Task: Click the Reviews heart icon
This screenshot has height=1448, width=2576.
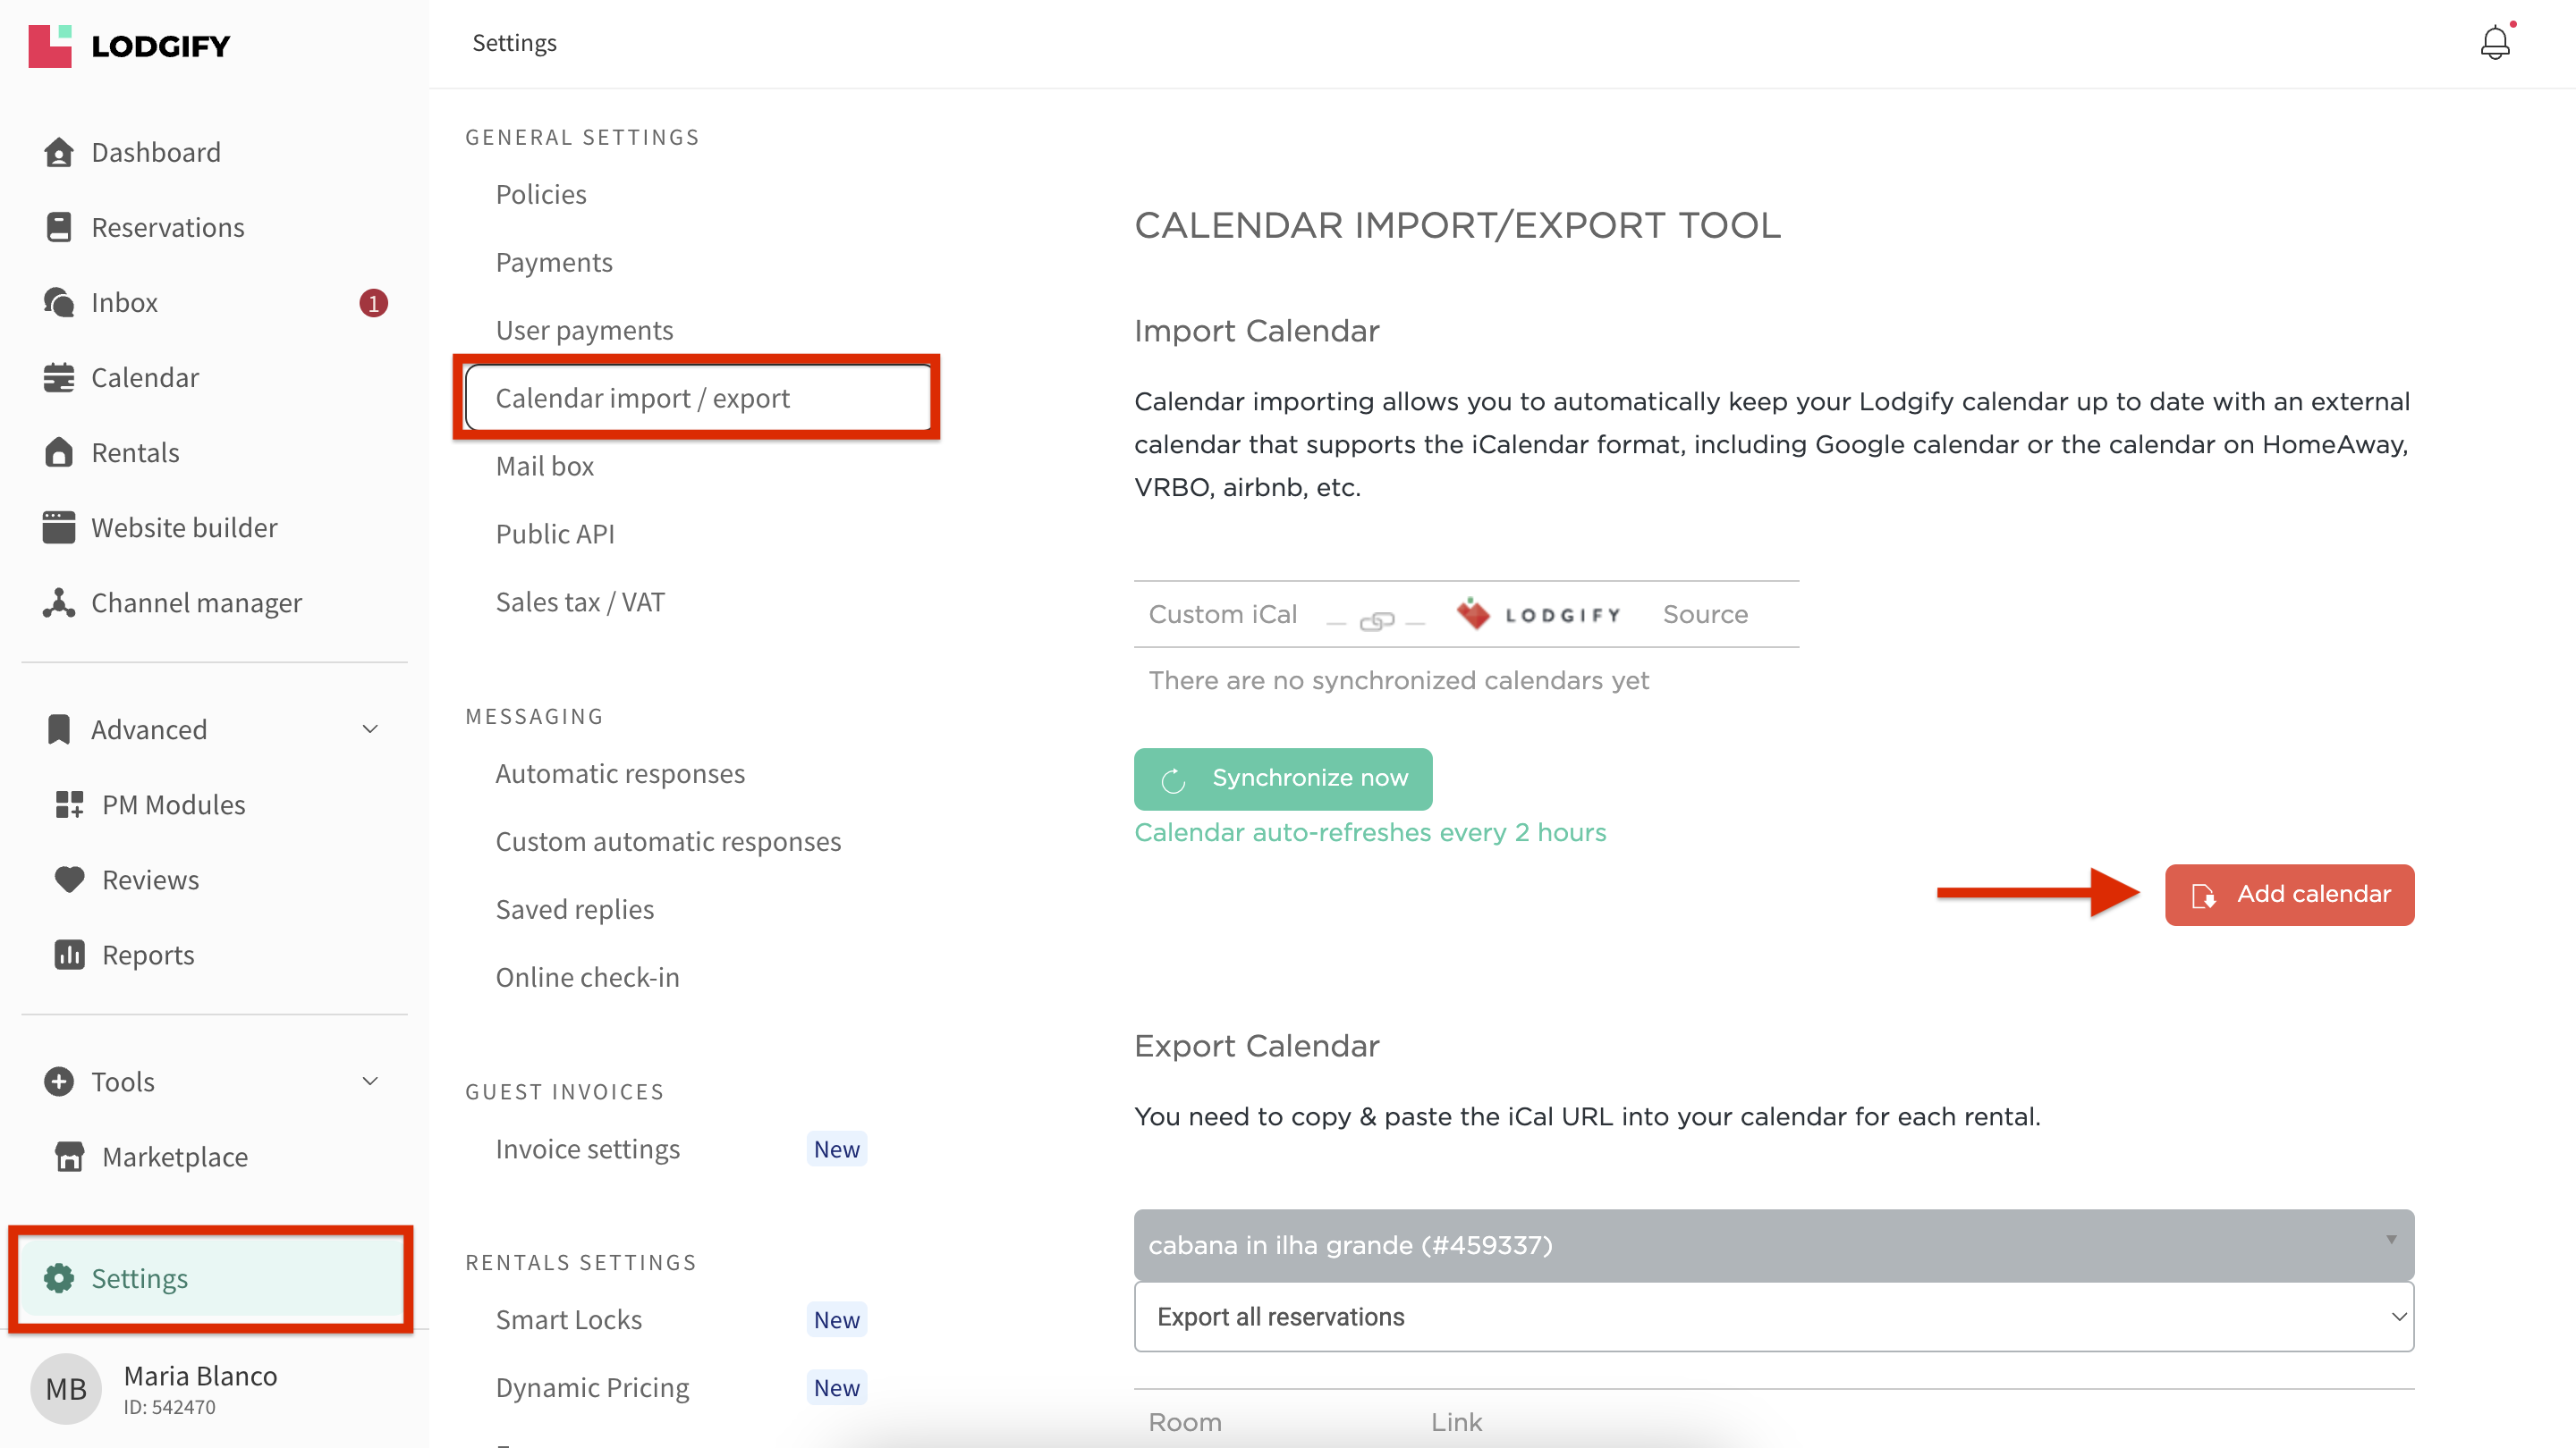Action: click(x=69, y=880)
